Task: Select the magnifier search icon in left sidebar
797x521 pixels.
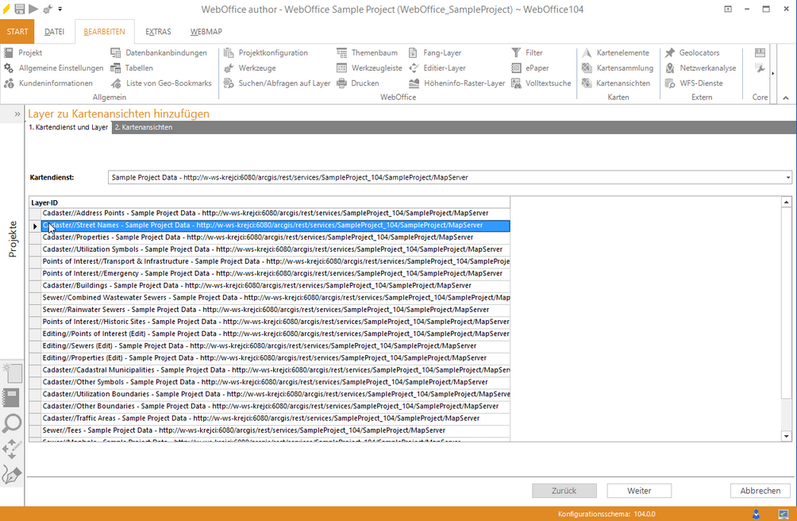Action: [x=12, y=423]
